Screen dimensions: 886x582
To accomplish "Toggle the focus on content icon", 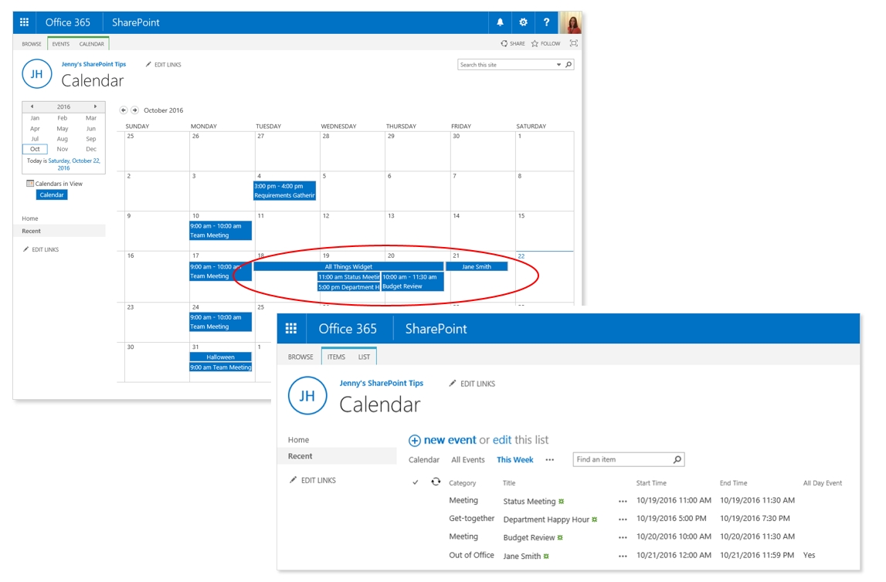I will 573,43.
